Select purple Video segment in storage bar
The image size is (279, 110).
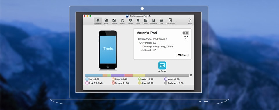[x=117, y=75]
